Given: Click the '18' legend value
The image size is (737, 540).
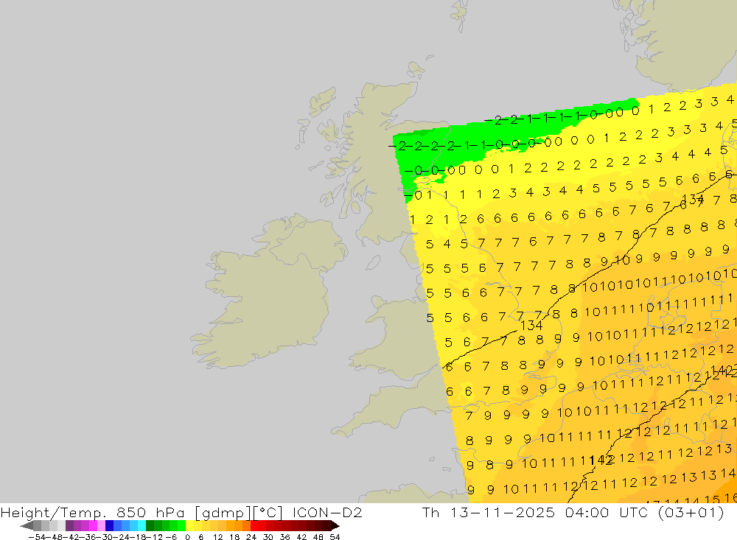Looking at the screenshot, I should tap(234, 537).
